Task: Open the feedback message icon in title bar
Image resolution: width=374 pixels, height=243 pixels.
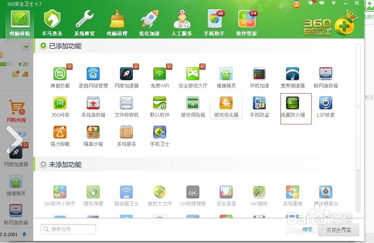Action: coord(322,3)
